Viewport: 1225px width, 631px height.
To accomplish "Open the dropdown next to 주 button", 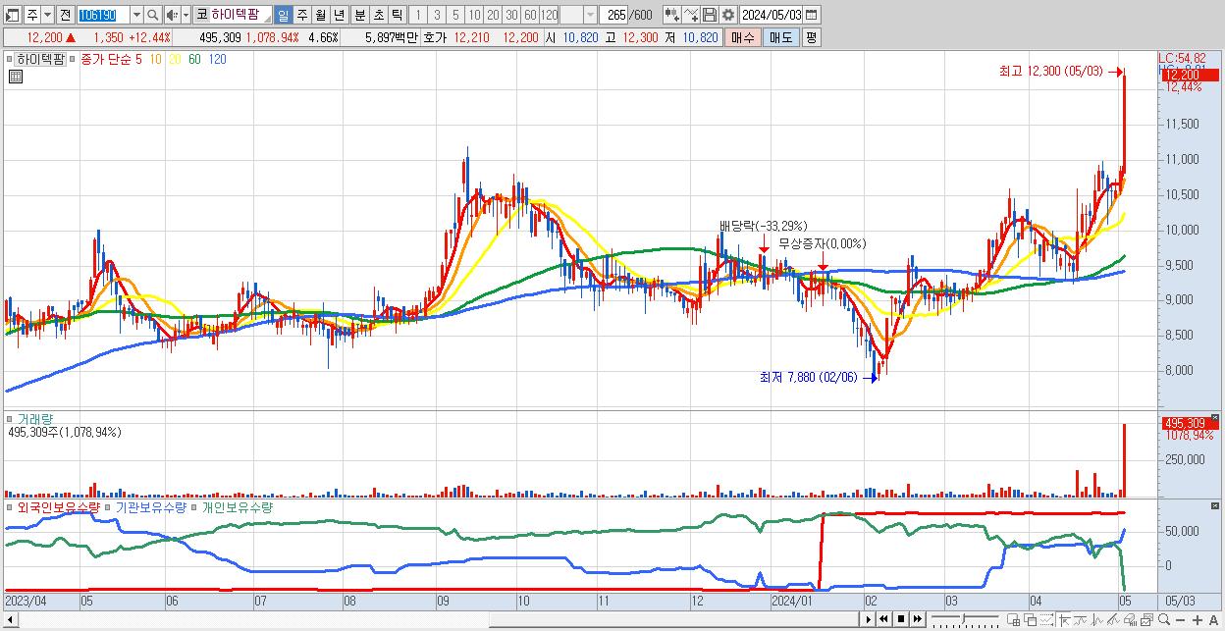I will point(47,15).
